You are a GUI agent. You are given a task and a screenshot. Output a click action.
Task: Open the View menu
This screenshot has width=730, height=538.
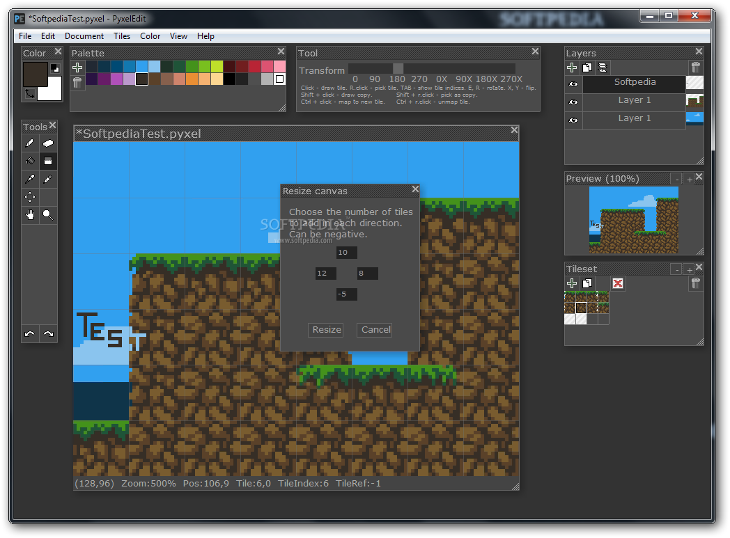[x=178, y=35]
